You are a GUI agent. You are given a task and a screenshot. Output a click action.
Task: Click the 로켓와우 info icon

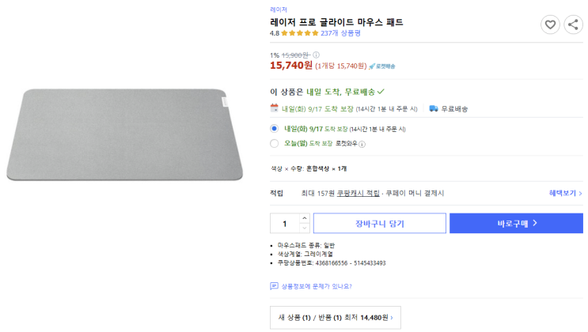(x=362, y=144)
